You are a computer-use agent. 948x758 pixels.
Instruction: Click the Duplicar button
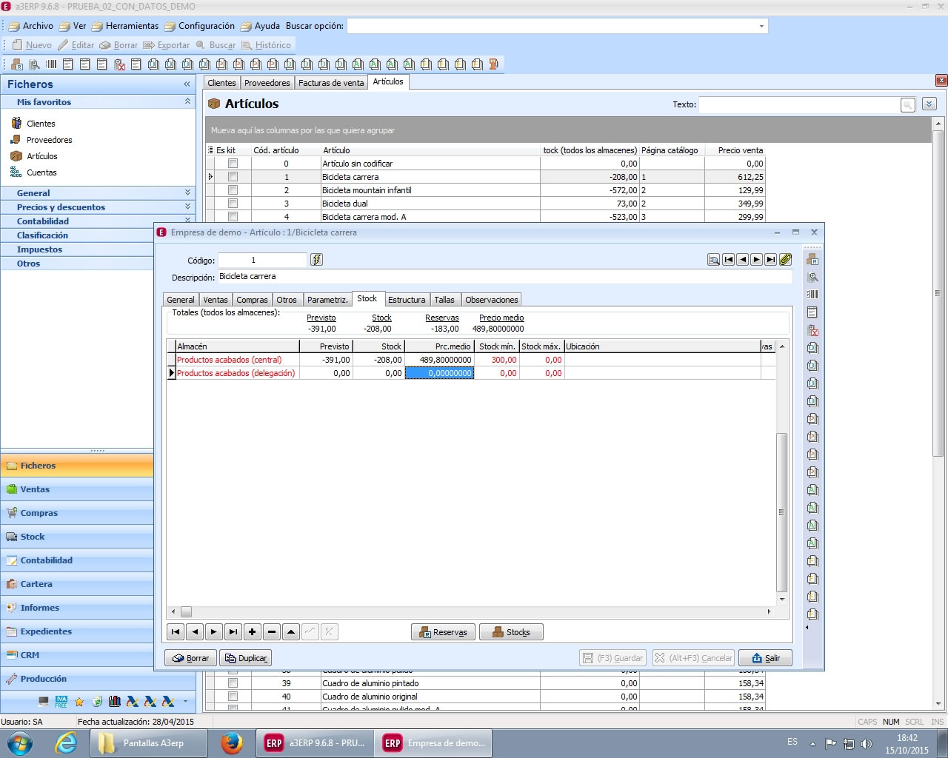pyautogui.click(x=245, y=658)
